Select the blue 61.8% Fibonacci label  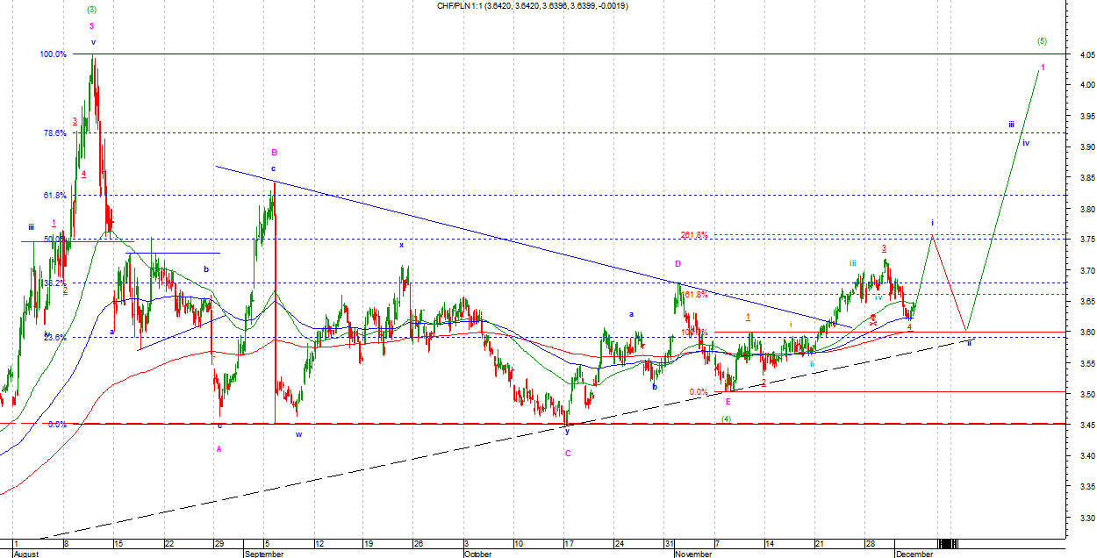54,195
